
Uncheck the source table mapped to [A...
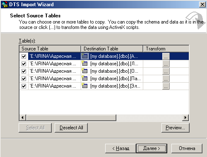click(24, 56)
